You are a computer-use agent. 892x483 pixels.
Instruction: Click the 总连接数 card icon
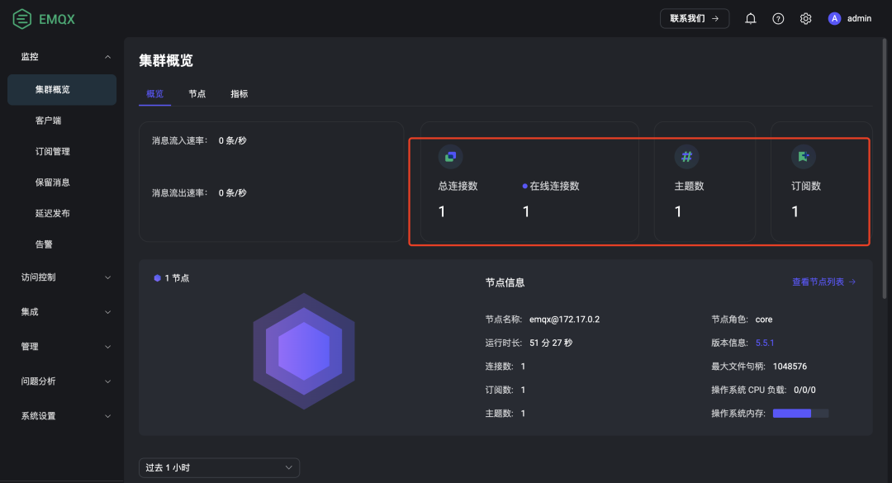[449, 156]
